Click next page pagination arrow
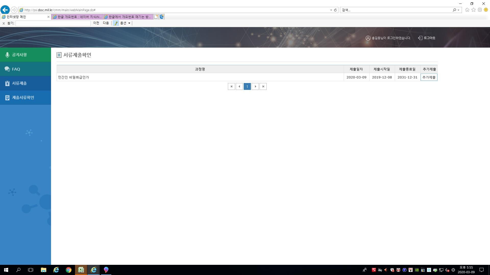This screenshot has height=275, width=490. point(255,87)
